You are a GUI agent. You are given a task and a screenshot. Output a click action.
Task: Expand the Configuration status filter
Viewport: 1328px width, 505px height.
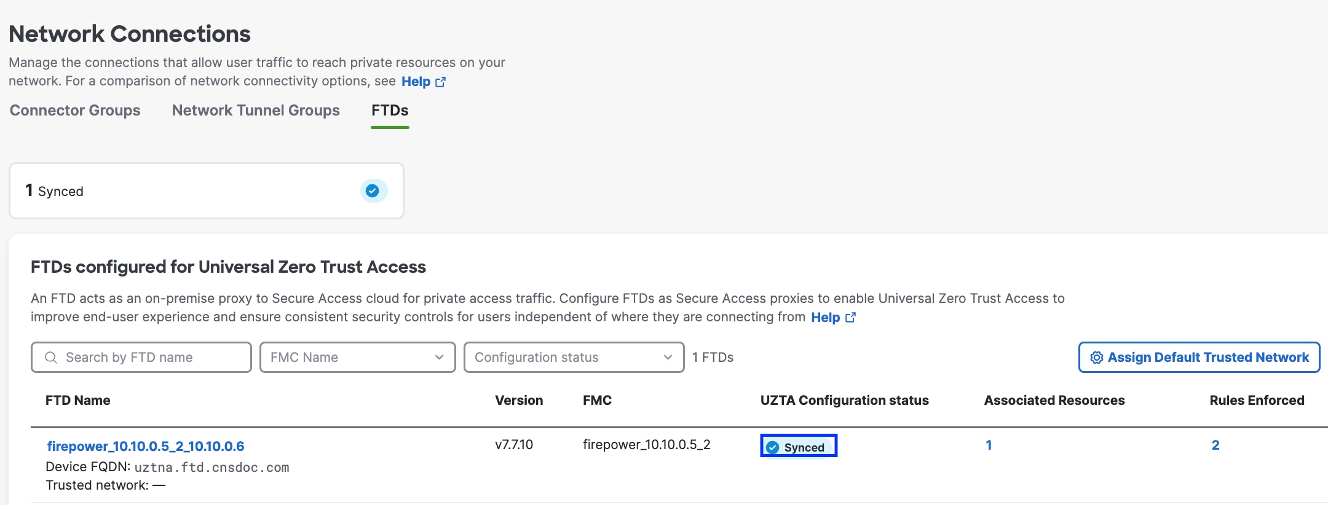click(574, 358)
